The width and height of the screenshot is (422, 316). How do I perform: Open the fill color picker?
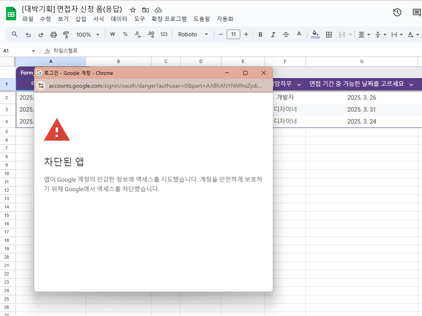coord(315,34)
